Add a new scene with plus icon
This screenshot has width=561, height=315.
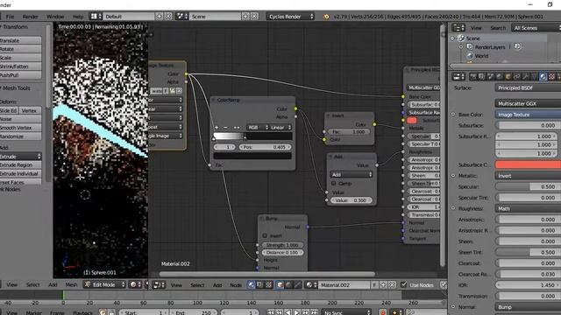[x=245, y=17]
